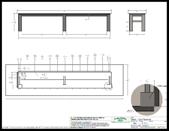Image resolution: width=169 pixels, height=131 pixels.
Task: Select the "Detail A" scale label
Action: [x=130, y=111]
